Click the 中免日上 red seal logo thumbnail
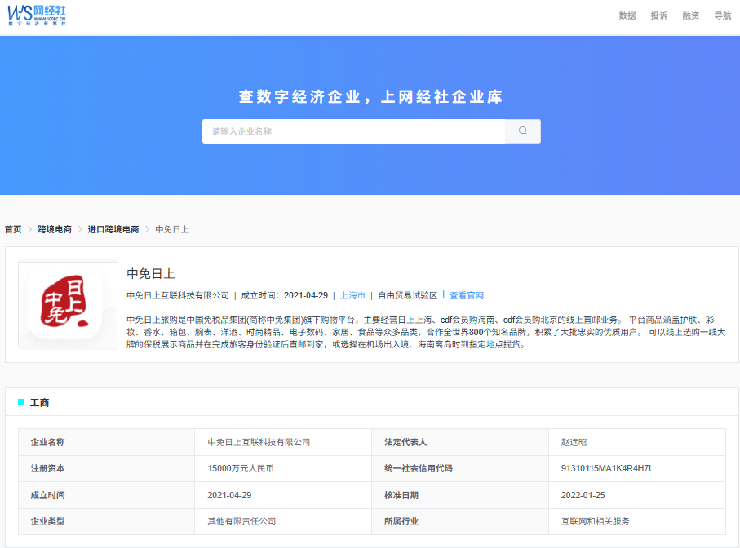 pyautogui.click(x=68, y=304)
